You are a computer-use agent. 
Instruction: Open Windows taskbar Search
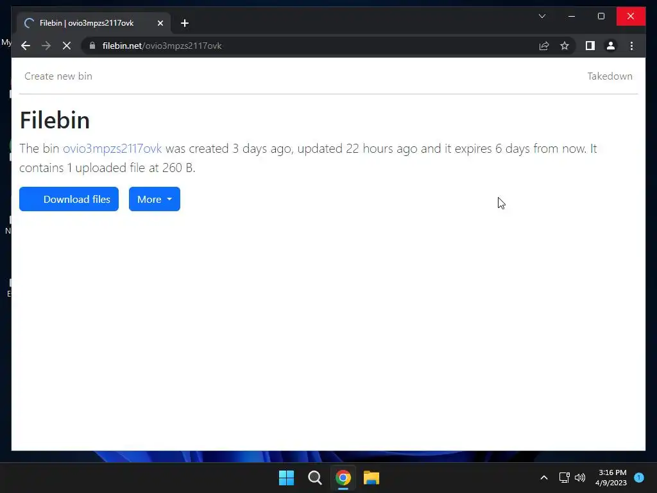[x=314, y=478]
